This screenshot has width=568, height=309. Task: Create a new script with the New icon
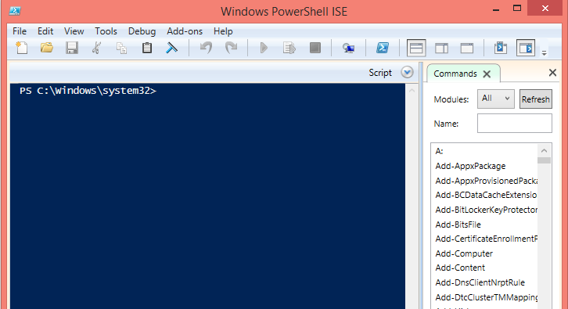coord(22,48)
